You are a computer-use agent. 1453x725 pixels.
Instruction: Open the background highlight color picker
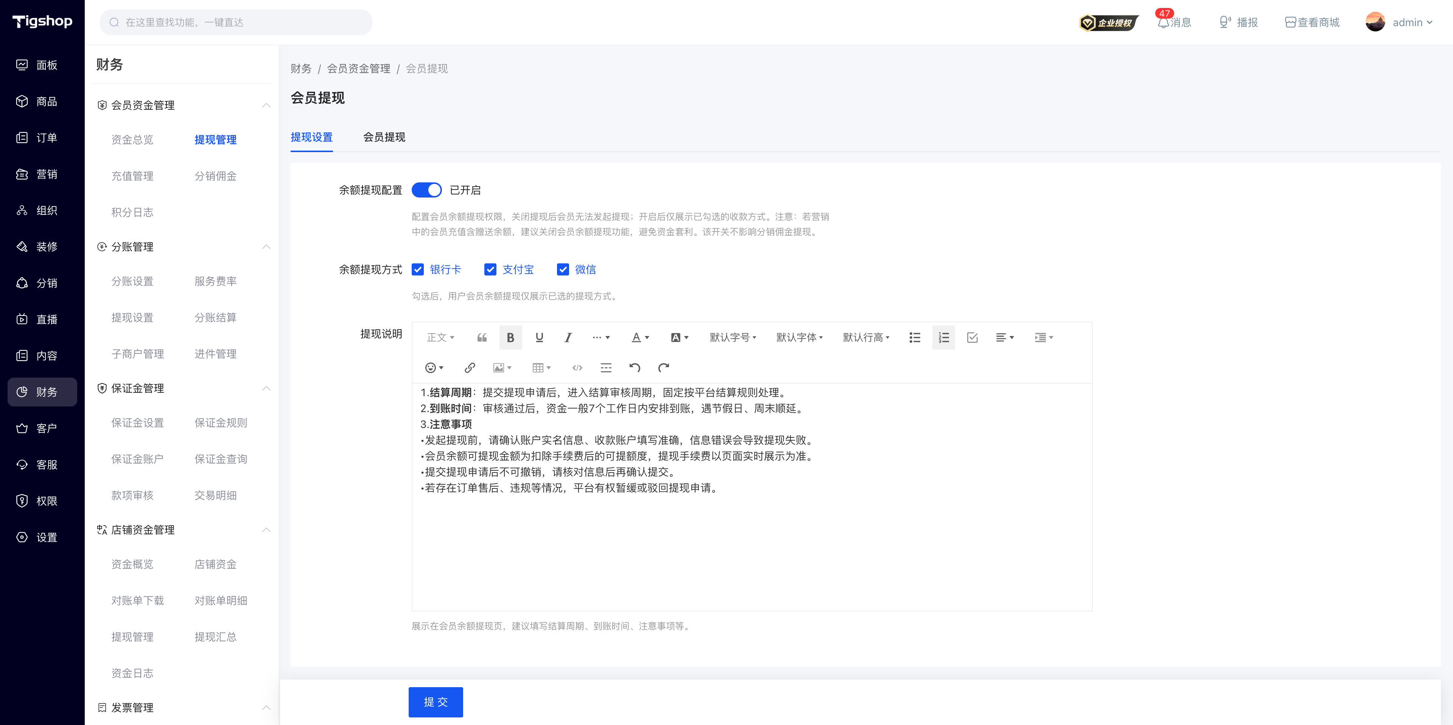tap(680, 338)
